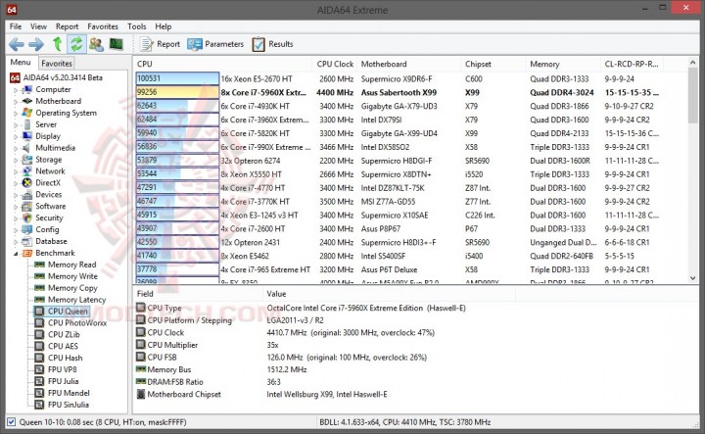The height and width of the screenshot is (434, 705).
Task: Click the Forward arrow toolbar icon
Action: (x=36, y=44)
